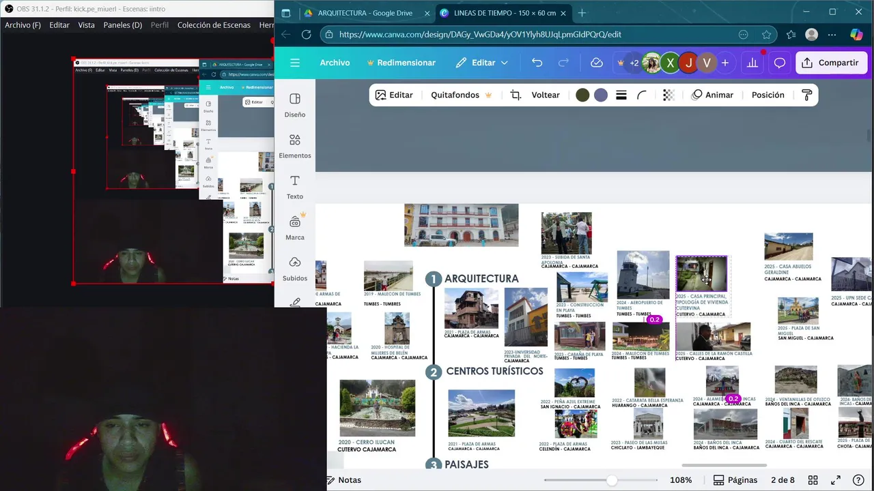Open the Marca panel in sidebar
Image resolution: width=874 pixels, height=491 pixels.
(x=295, y=228)
